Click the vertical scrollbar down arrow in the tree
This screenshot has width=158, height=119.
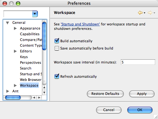tap(44, 93)
